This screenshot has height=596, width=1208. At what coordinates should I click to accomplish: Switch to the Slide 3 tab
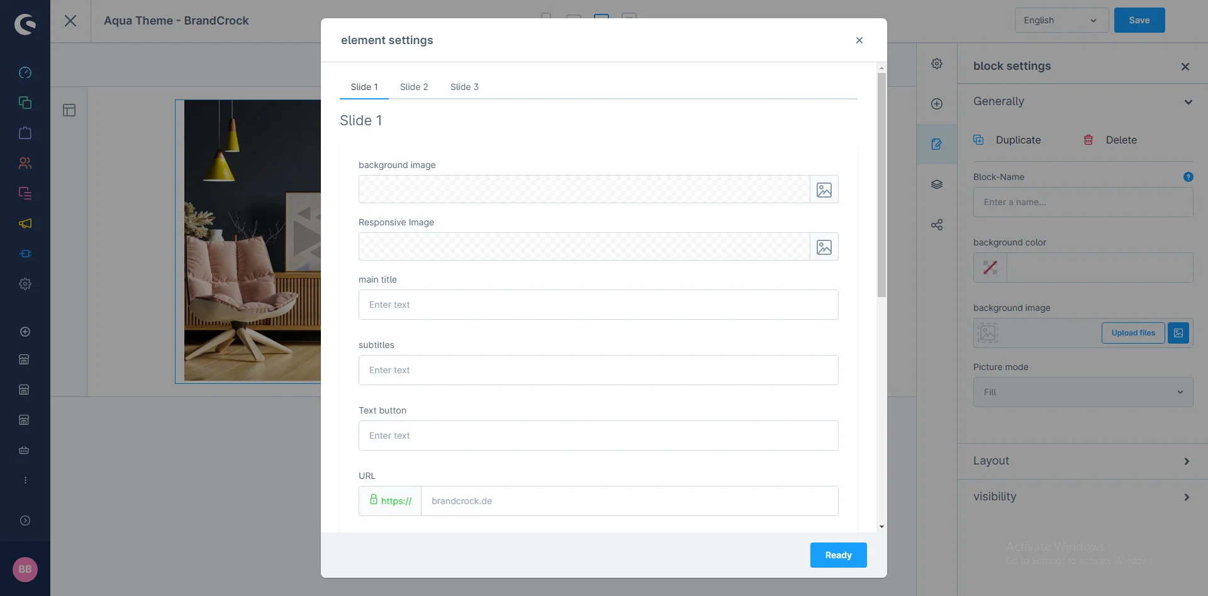464,87
